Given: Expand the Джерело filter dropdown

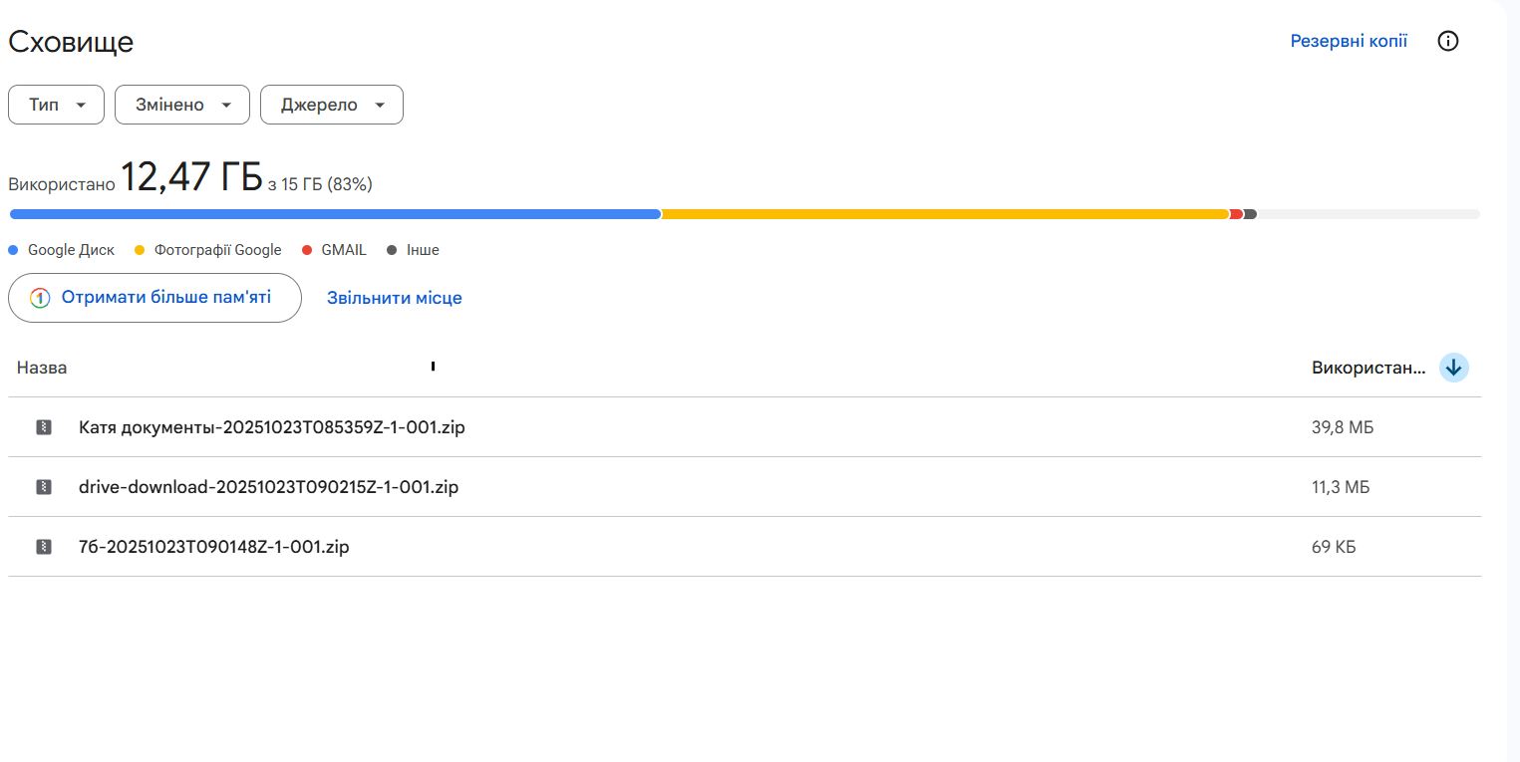Looking at the screenshot, I should tap(331, 105).
